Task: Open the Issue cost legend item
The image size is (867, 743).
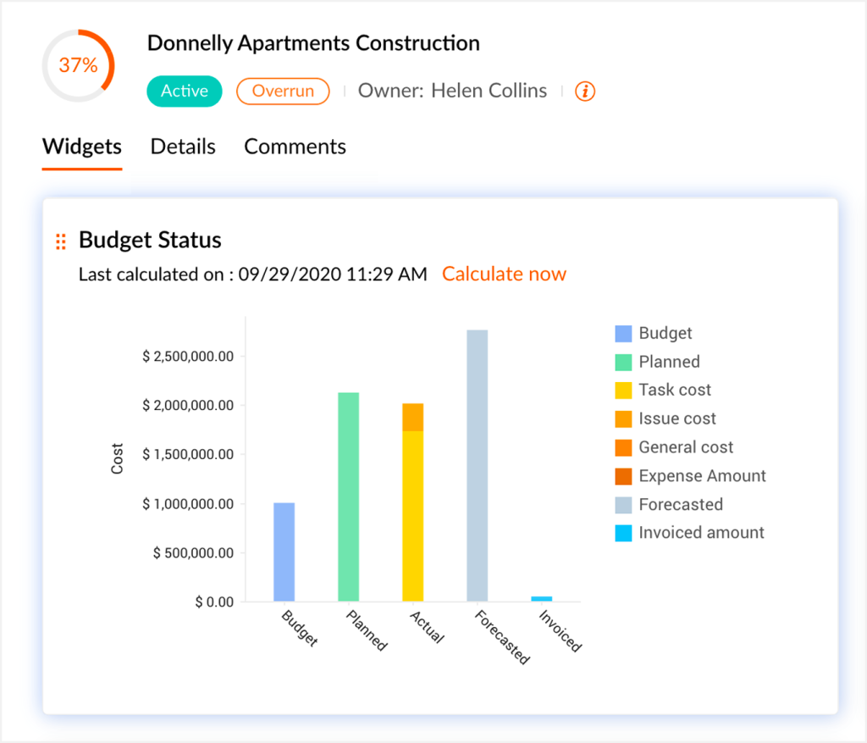Action: coord(621,419)
